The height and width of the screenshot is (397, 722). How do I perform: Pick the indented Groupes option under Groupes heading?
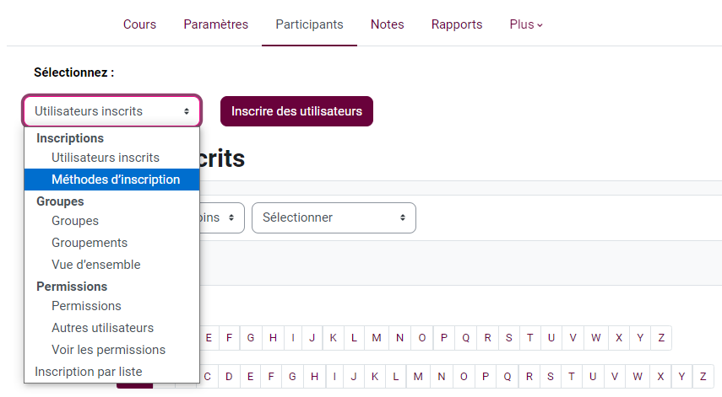[x=75, y=221]
